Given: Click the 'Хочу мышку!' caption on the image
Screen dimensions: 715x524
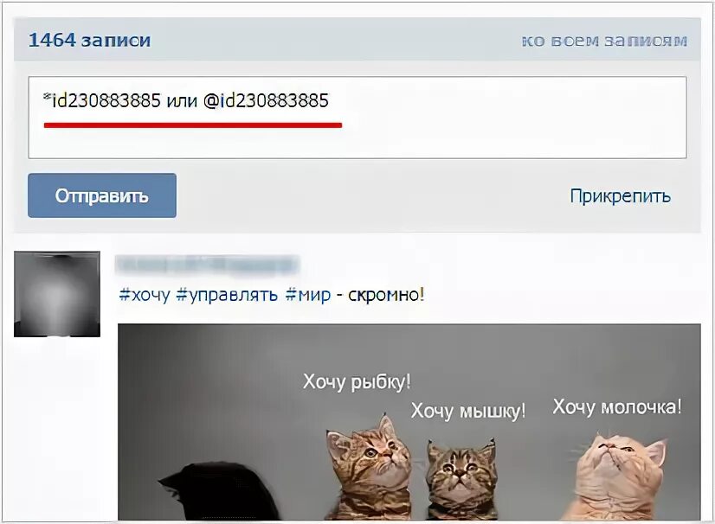Looking at the screenshot, I should tap(468, 411).
